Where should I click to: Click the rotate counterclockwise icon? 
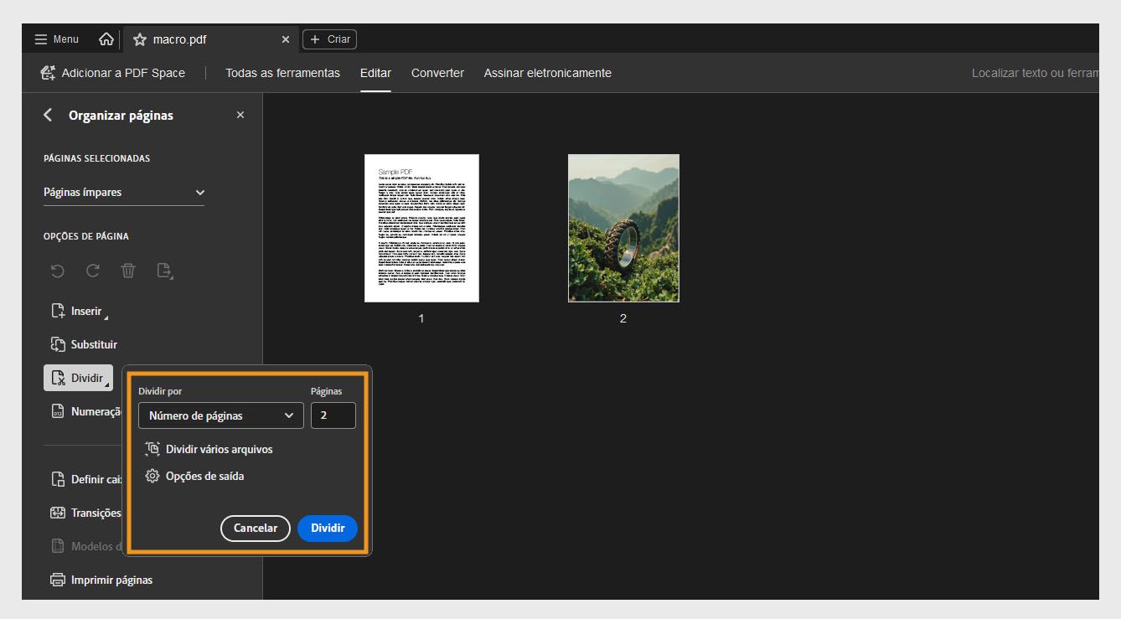57,271
